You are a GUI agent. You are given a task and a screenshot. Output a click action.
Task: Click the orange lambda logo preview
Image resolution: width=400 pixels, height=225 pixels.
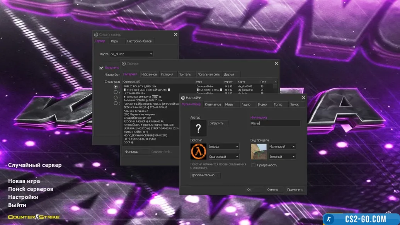(198, 151)
